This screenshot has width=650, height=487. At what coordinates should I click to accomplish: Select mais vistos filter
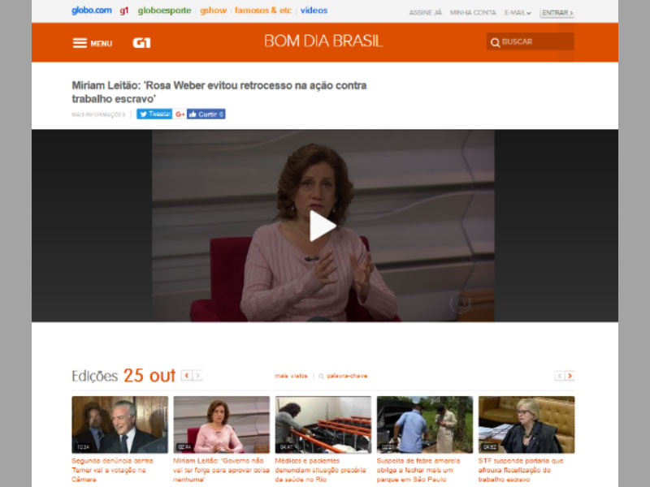291,376
